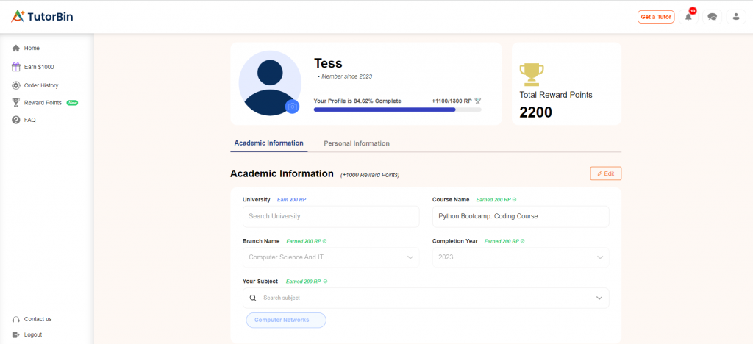The height and width of the screenshot is (344, 753).
Task: Open the chat messages icon
Action: (x=712, y=17)
